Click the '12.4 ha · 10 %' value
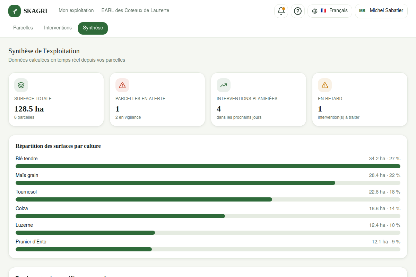Screen dimensions: 416x277 pos(384,225)
